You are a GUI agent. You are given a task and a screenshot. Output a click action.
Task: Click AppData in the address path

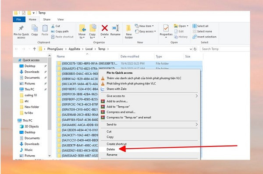click(x=75, y=49)
